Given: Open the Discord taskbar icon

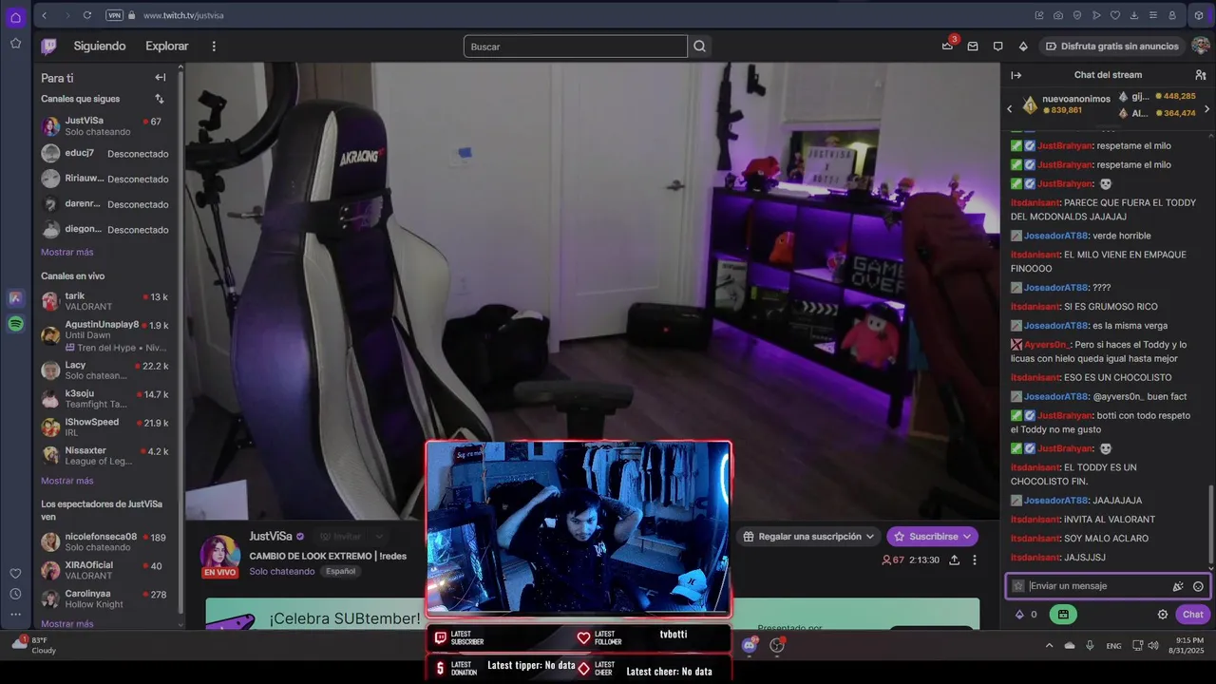Looking at the screenshot, I should 750,645.
